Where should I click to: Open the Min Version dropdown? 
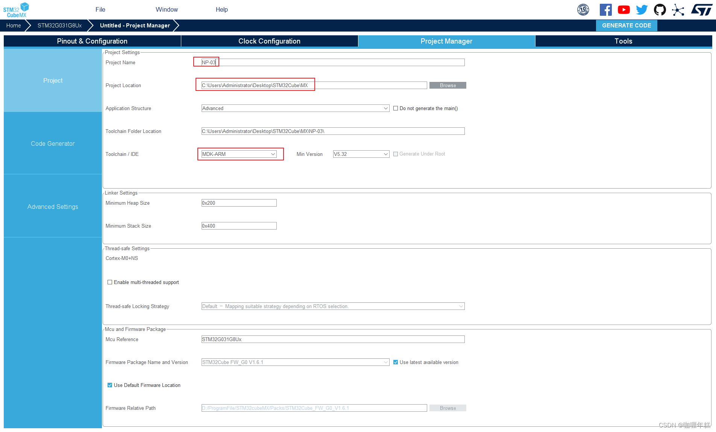[x=361, y=154]
